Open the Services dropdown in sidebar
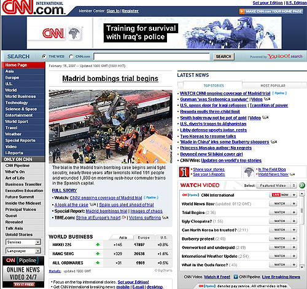 pos(23,242)
